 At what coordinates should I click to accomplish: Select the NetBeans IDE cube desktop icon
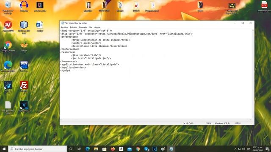click(24, 24)
